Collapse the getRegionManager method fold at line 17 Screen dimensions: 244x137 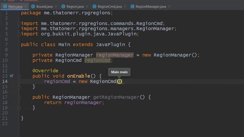click(x=19, y=97)
